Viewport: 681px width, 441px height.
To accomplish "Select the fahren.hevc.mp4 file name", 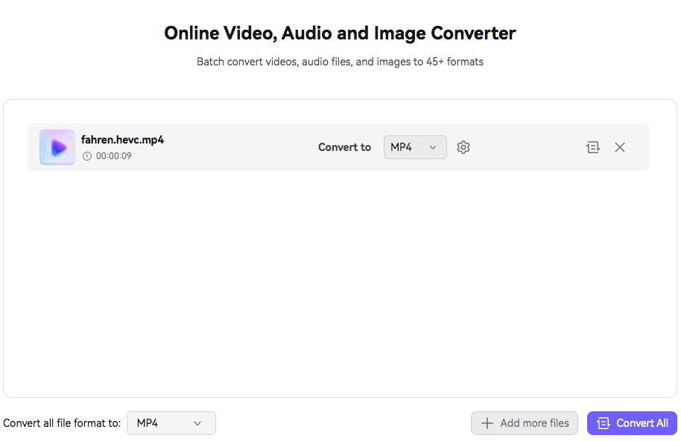I will click(122, 140).
